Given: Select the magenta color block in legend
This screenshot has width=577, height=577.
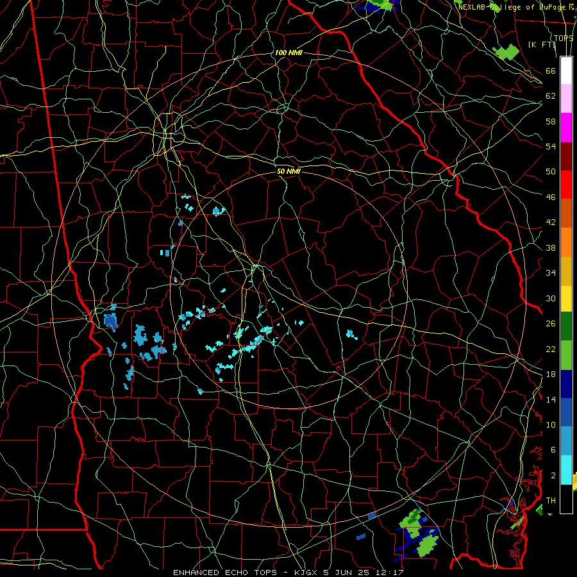Looking at the screenshot, I should click(566, 128).
